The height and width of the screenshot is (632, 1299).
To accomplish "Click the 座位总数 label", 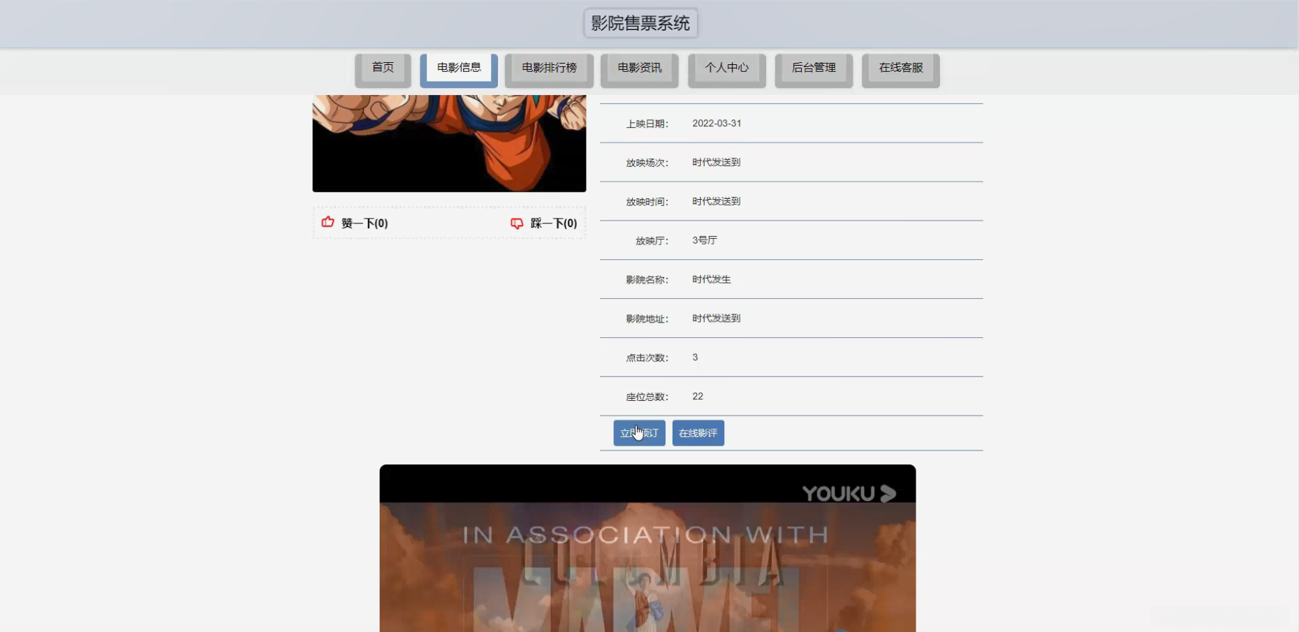I will coord(647,397).
